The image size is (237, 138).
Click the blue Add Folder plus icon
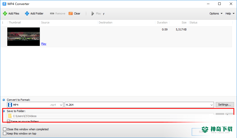click(27, 13)
